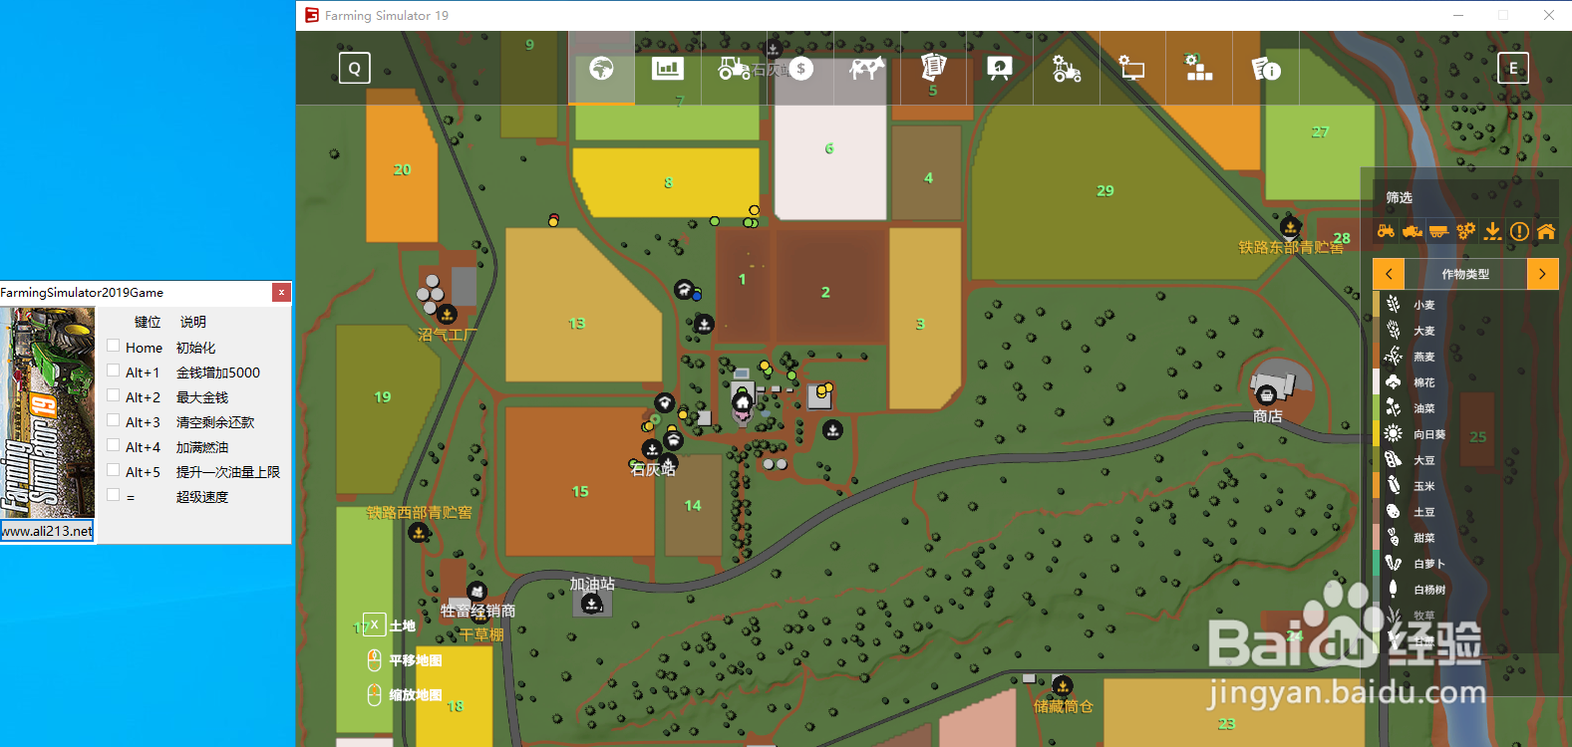Open the www.ali213.net link in trainer

pyautogui.click(x=47, y=531)
